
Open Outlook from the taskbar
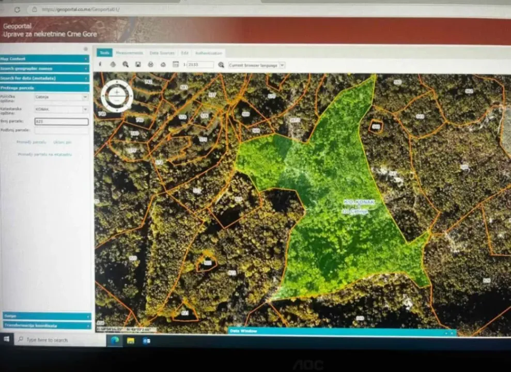click(x=146, y=340)
